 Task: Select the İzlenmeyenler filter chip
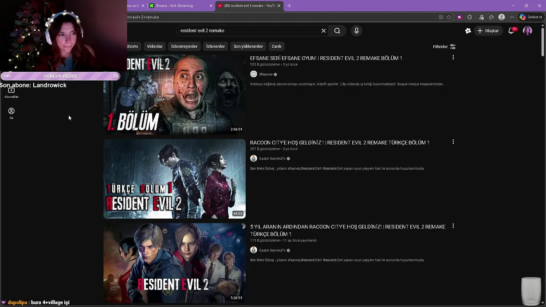pyautogui.click(x=184, y=46)
